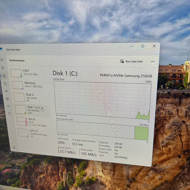Click the Disk transfer rate graph

click(x=102, y=130)
